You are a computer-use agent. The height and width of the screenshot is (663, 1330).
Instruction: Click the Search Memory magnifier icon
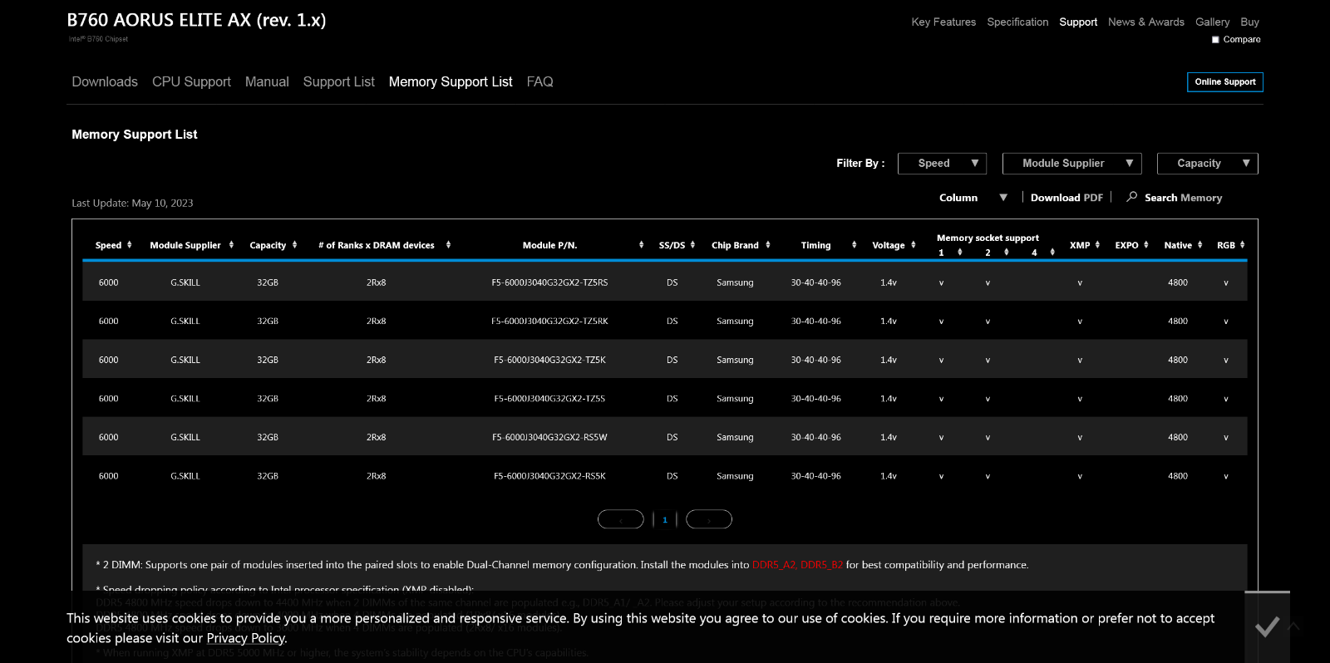tap(1131, 197)
